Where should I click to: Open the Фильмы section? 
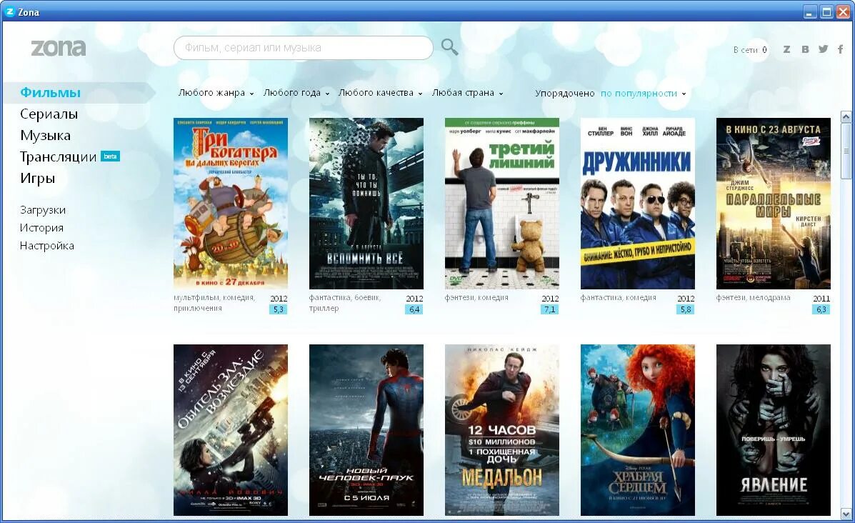pos(50,92)
